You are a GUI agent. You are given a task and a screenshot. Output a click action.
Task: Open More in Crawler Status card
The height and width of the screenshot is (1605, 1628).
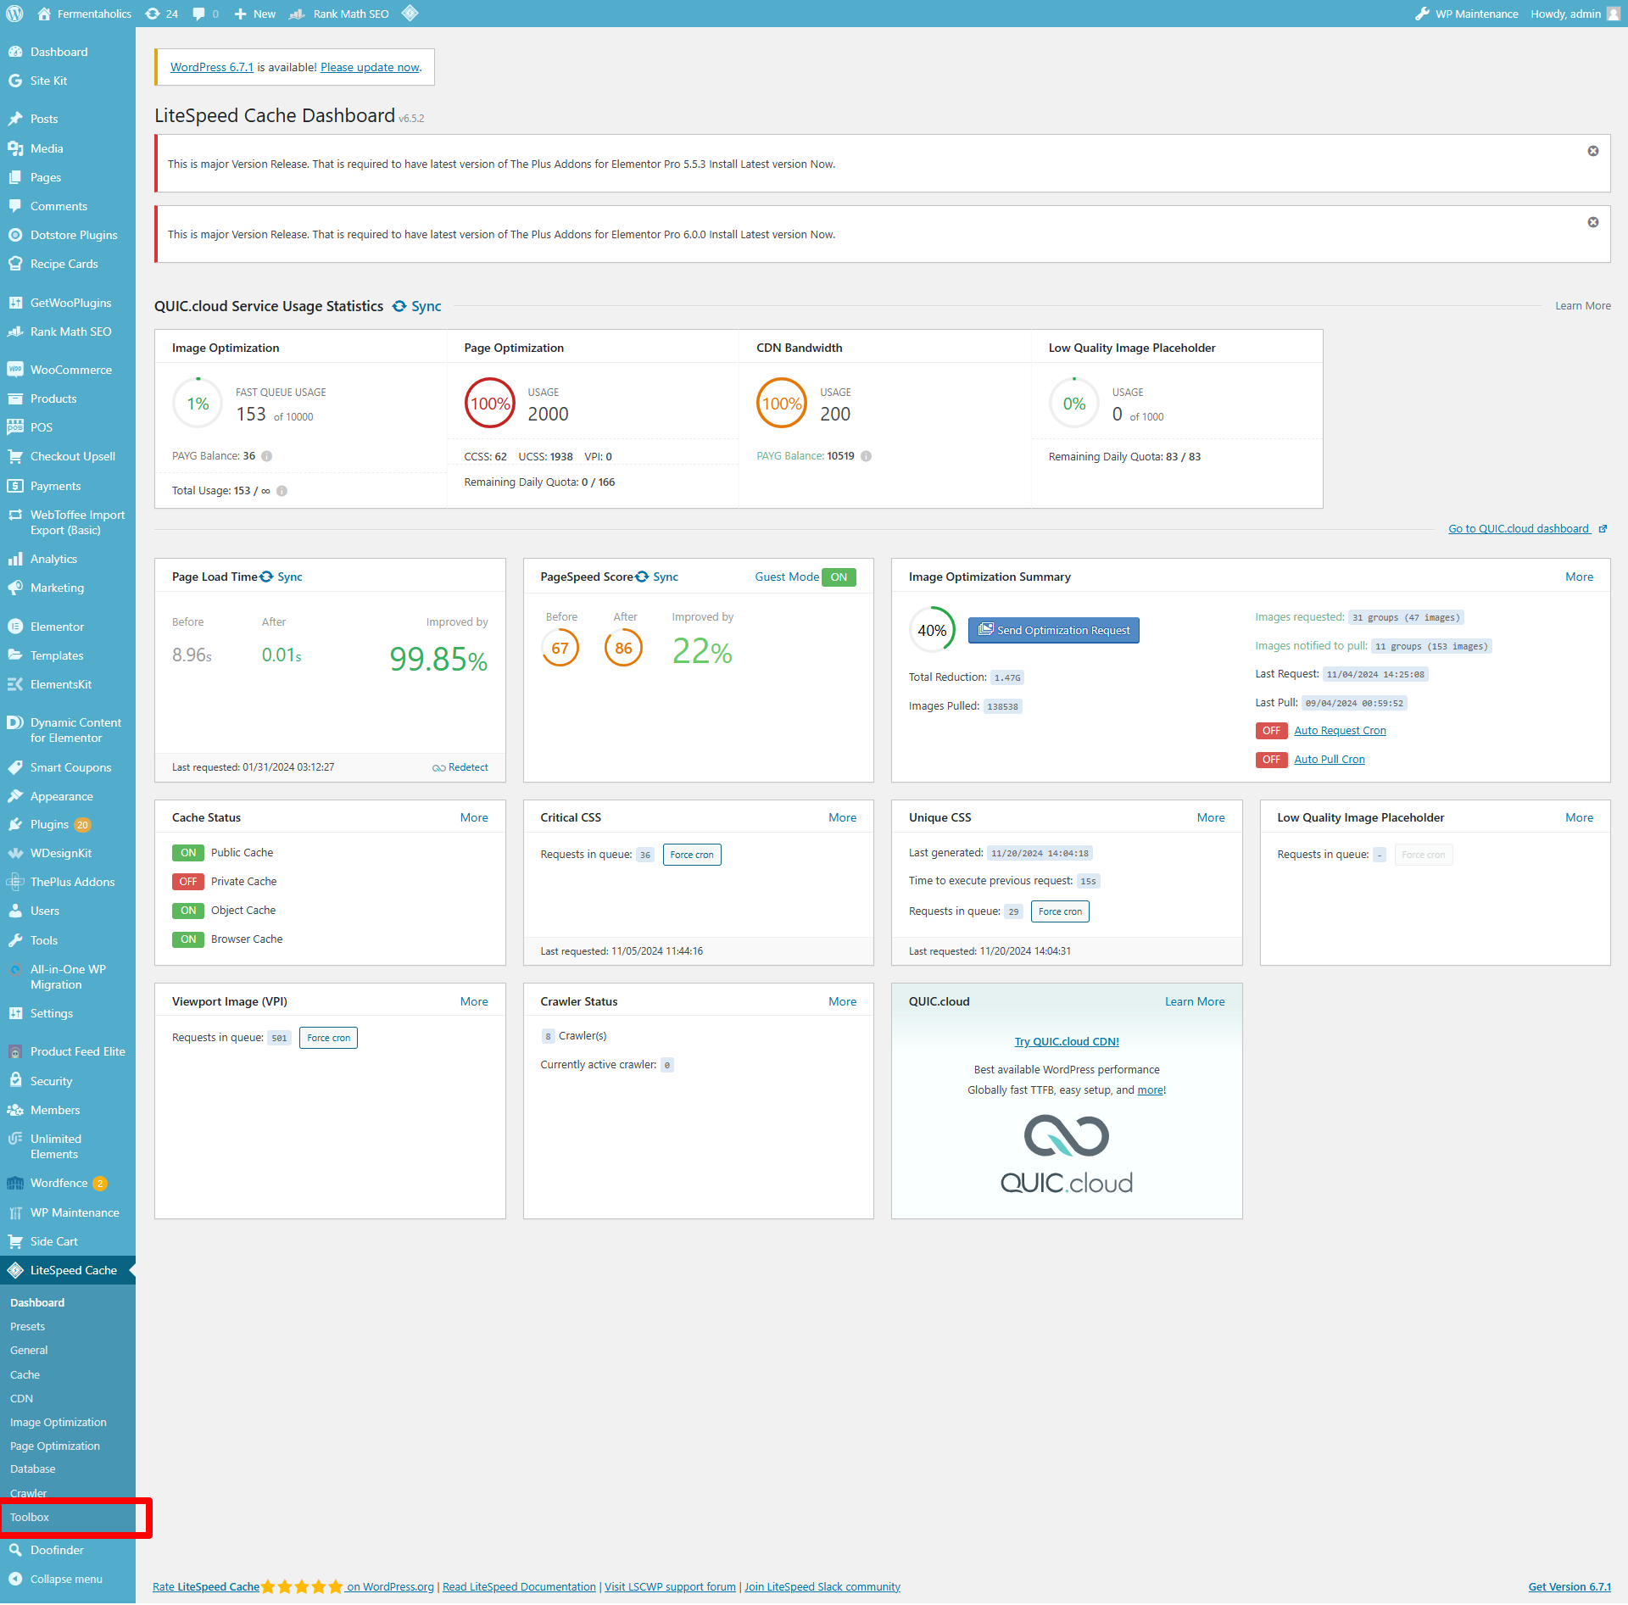pos(842,1001)
